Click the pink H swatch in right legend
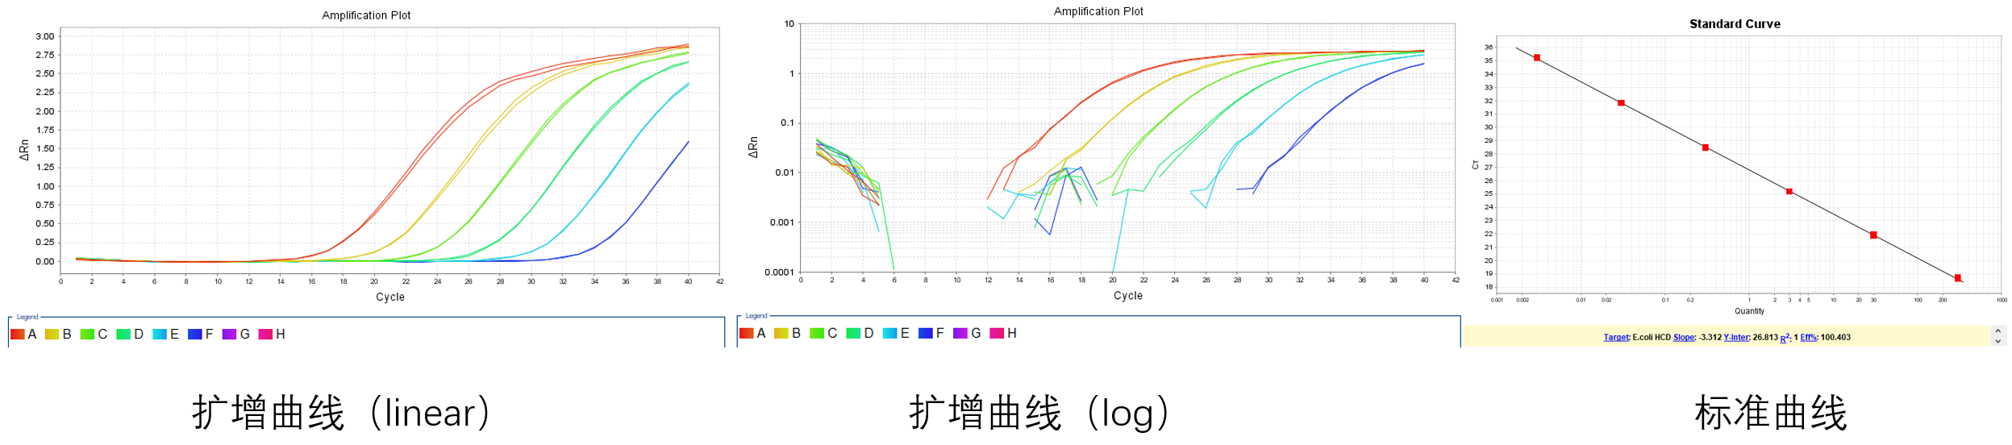Viewport: 2012px width, 445px height. tap(997, 334)
